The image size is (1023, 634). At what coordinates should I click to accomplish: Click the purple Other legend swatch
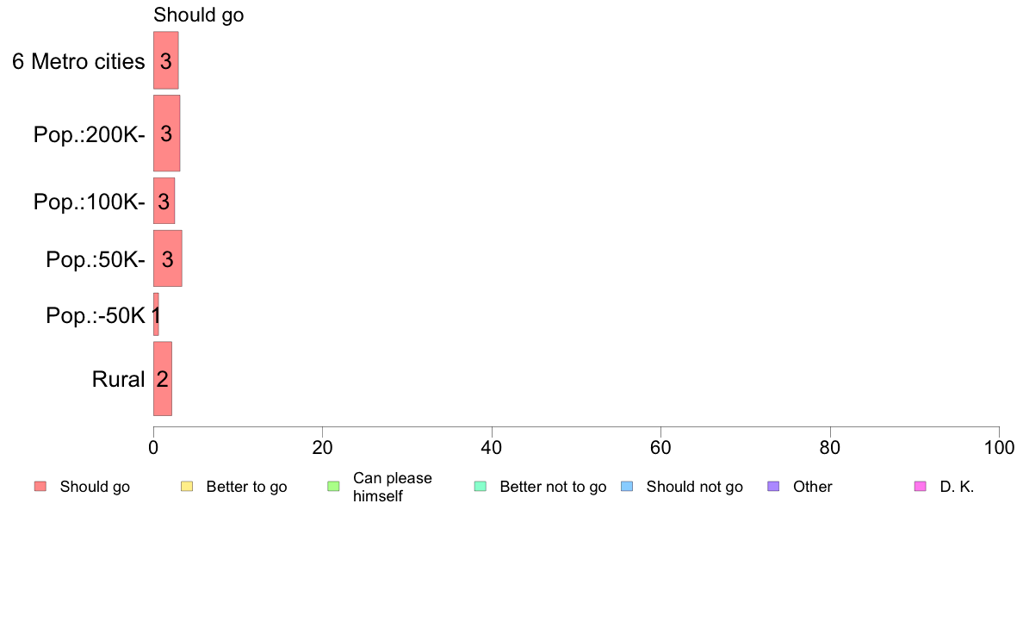pyautogui.click(x=774, y=487)
